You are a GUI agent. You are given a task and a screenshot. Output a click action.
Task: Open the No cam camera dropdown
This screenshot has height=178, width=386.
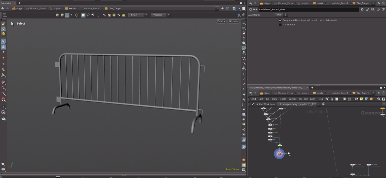pyautogui.click(x=234, y=21)
